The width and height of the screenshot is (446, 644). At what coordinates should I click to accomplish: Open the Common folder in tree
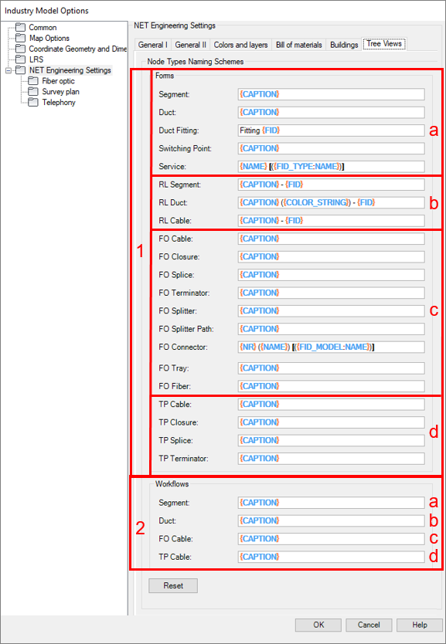(43, 28)
